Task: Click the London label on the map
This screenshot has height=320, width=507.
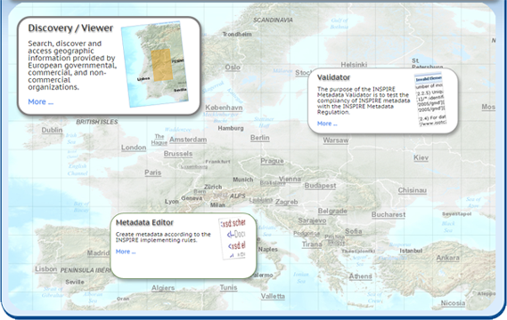Action: tap(134, 148)
